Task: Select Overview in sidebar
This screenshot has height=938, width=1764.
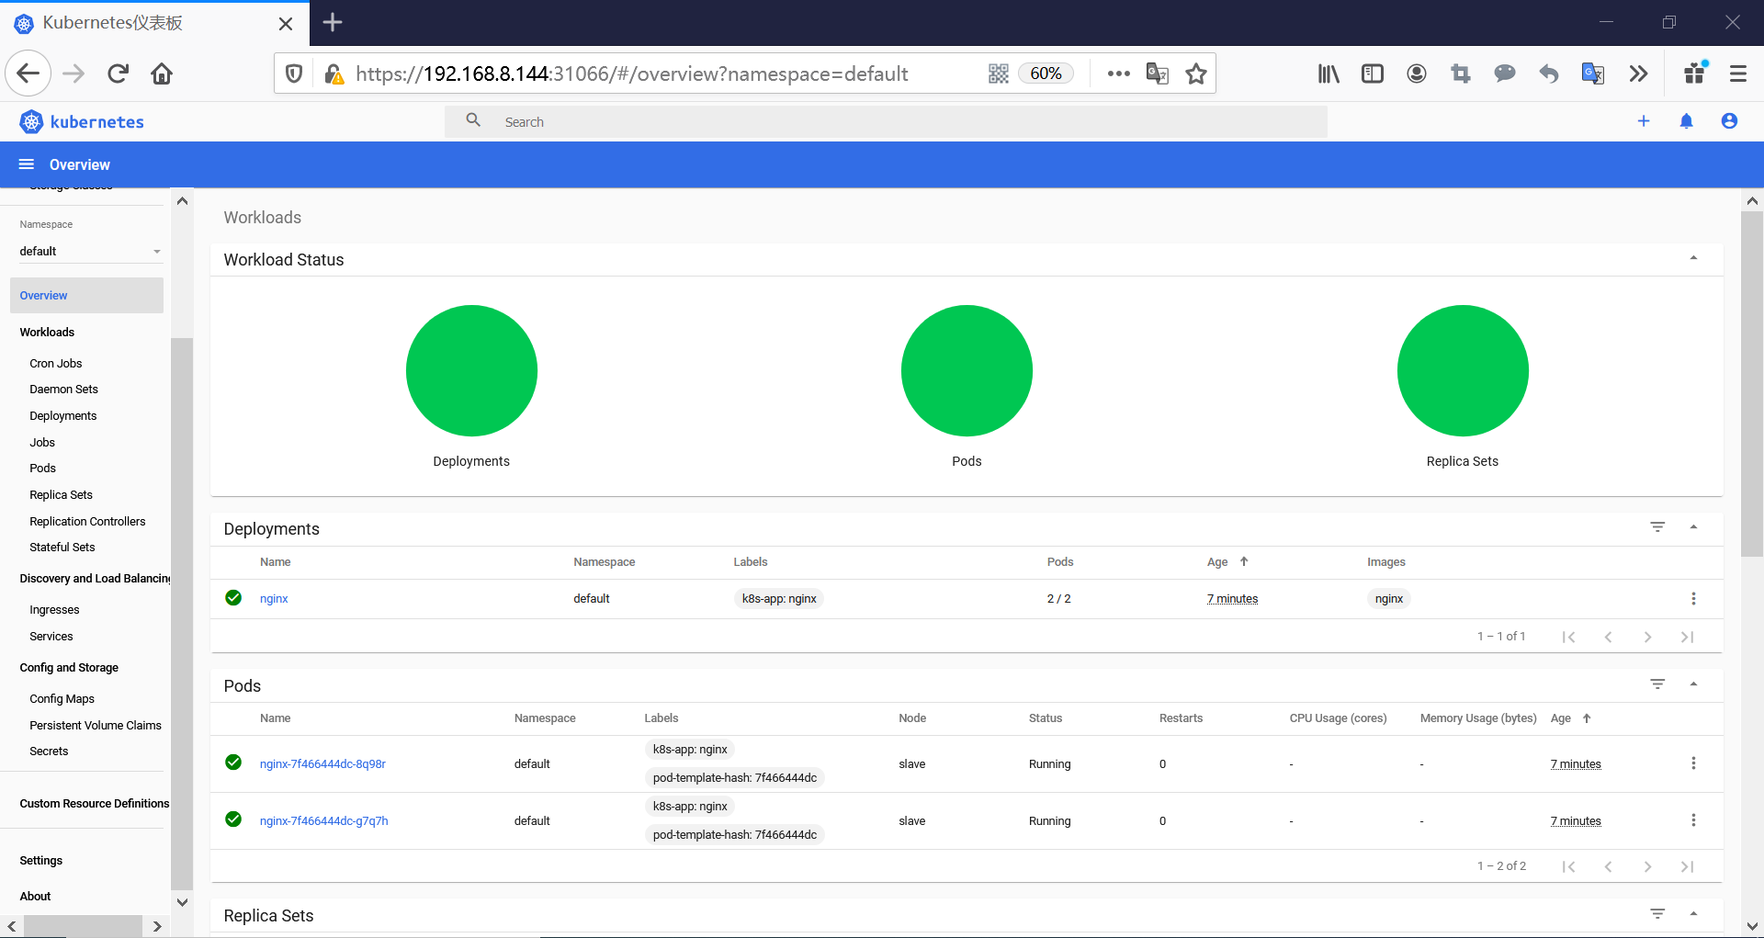Action: [86, 296]
